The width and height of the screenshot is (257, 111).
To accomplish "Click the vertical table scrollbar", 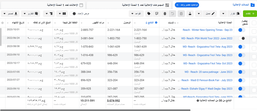I will coord(1,37).
